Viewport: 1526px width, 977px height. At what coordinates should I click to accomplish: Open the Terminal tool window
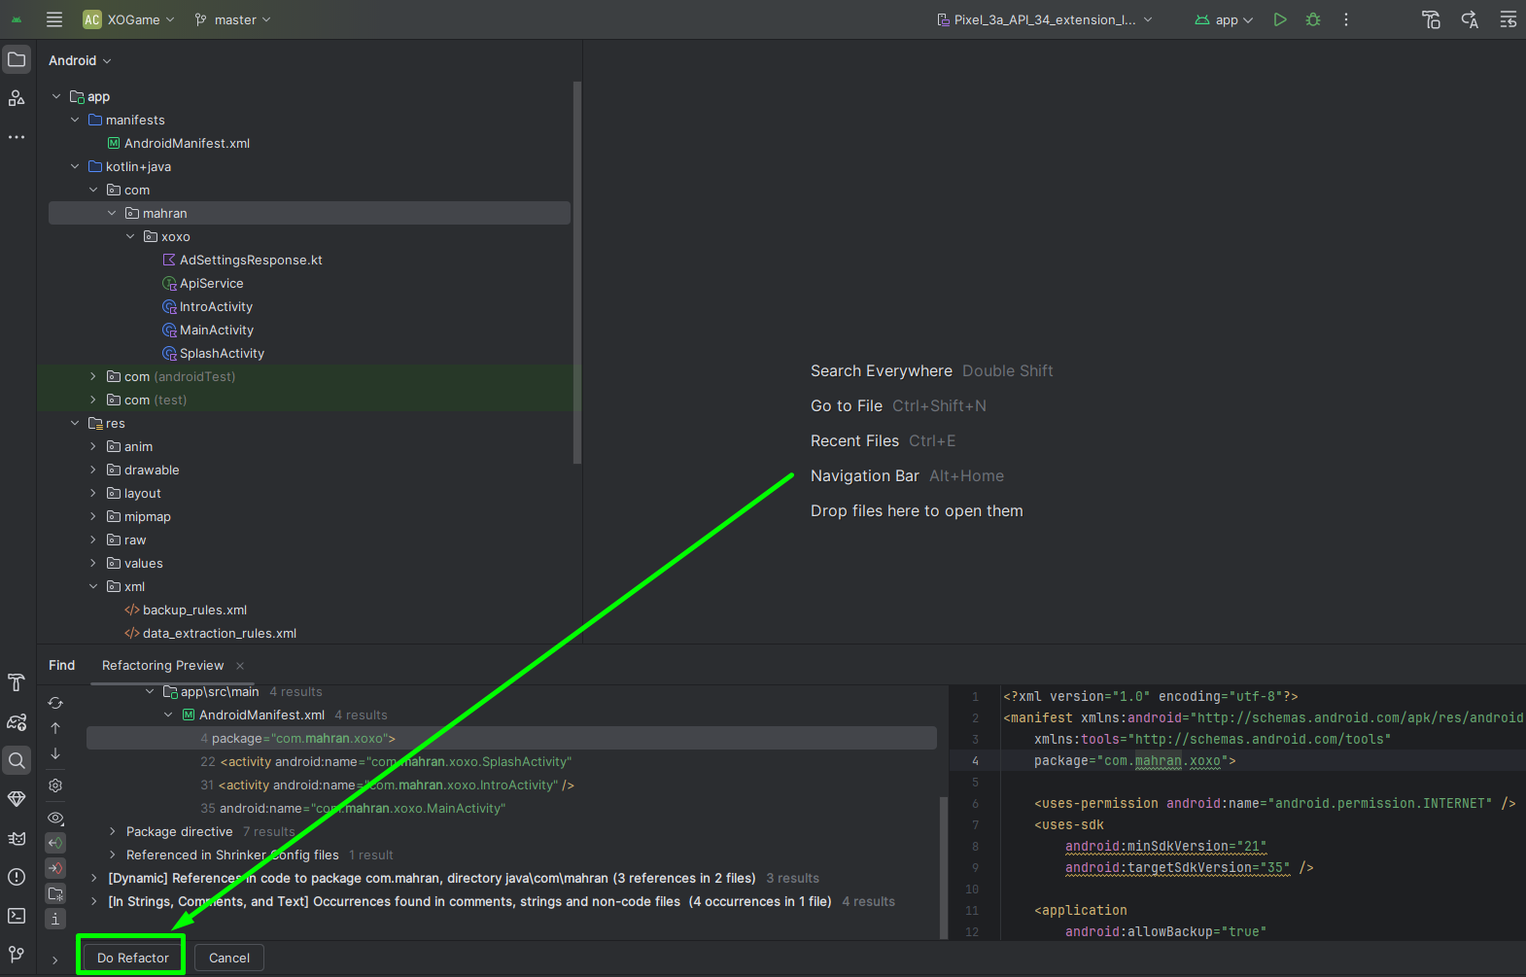(17, 916)
